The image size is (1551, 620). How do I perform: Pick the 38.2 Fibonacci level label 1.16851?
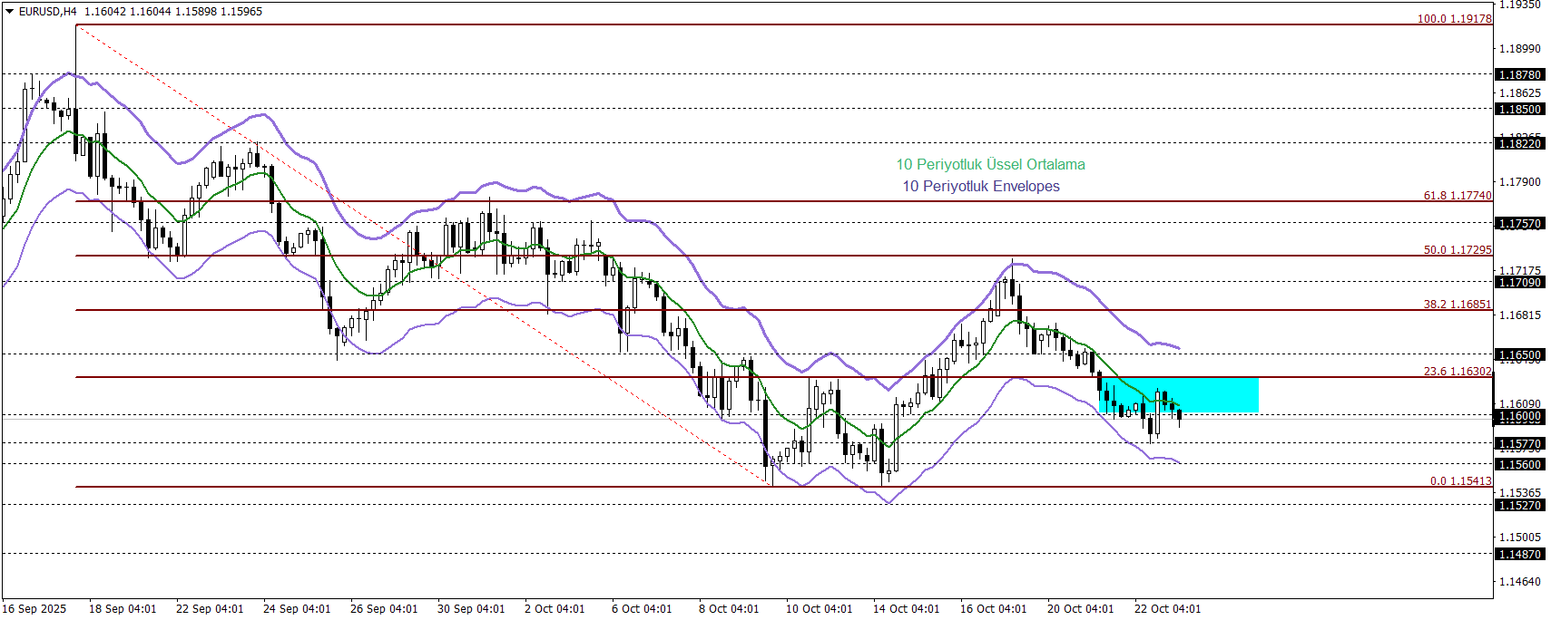1457,305
